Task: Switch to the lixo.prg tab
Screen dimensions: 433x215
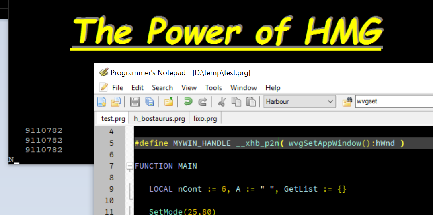Action: coord(205,119)
